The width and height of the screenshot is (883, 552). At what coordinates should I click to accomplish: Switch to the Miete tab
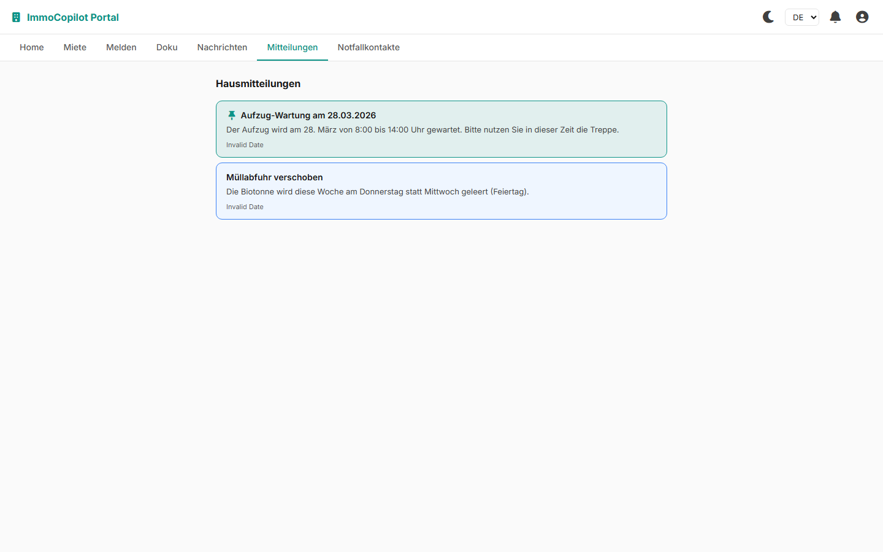(x=75, y=47)
